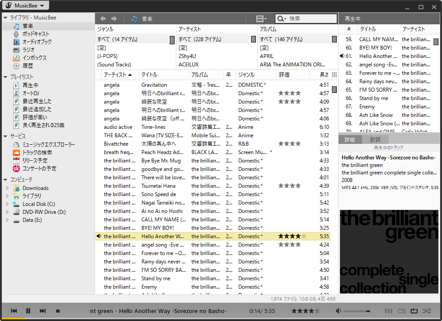
Task: Click the star rating for Hello Another Way row
Action: [292, 236]
